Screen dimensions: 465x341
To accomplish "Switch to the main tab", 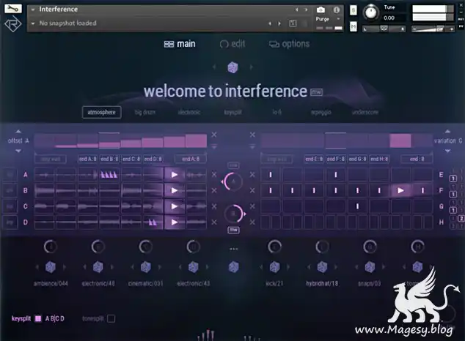I will pyautogui.click(x=180, y=44).
